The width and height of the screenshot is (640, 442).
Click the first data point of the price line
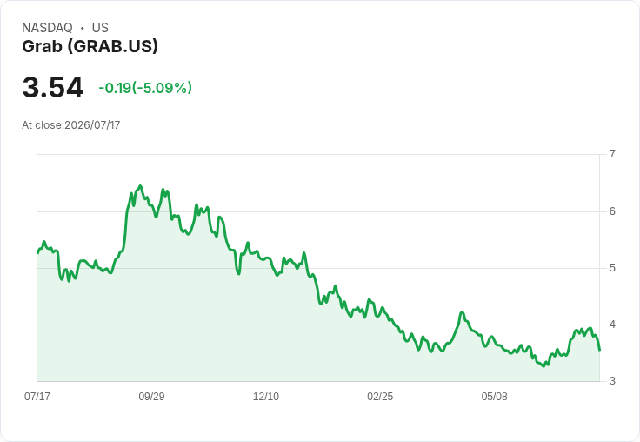(37, 253)
